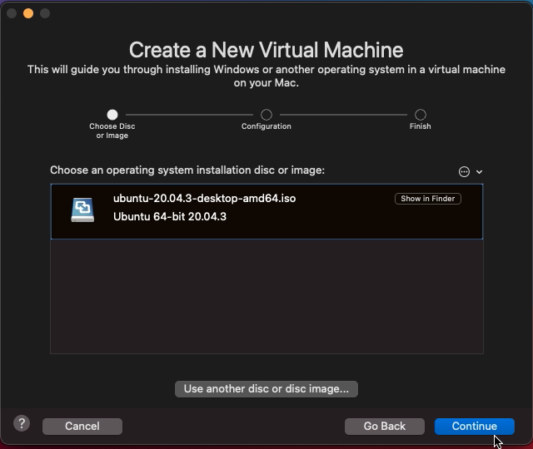The height and width of the screenshot is (449, 533).
Task: Open the ellipsis options menu icon
Action: pyautogui.click(x=464, y=172)
